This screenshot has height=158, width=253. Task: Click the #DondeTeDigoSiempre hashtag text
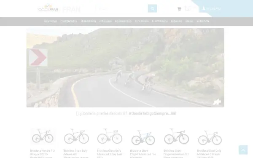[x=149, y=113]
